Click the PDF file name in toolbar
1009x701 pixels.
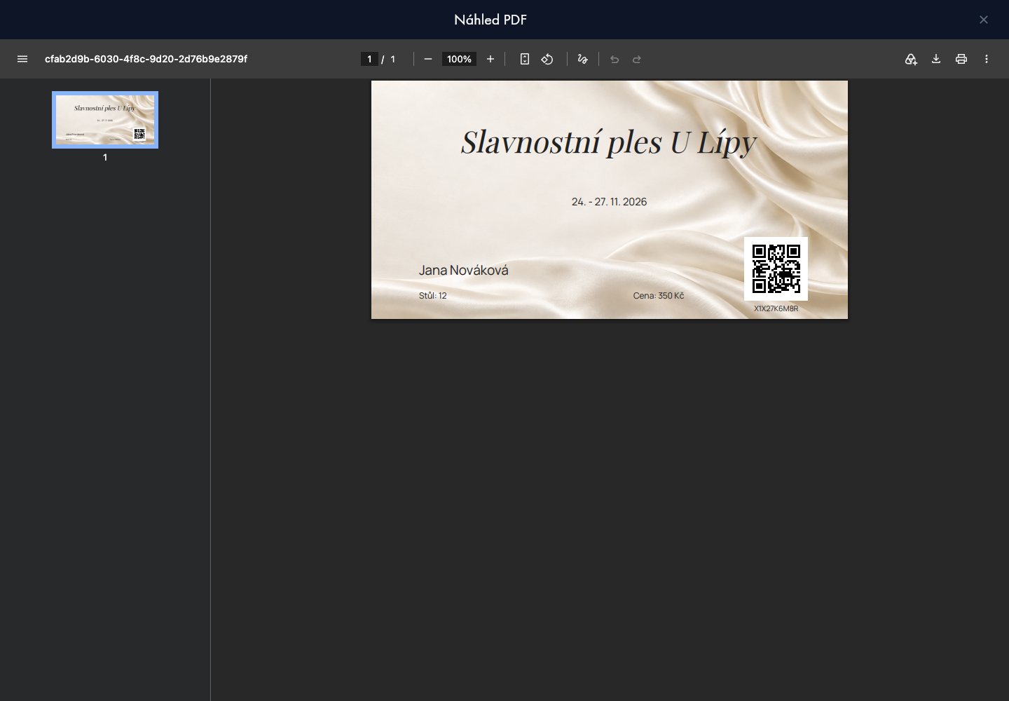(146, 59)
